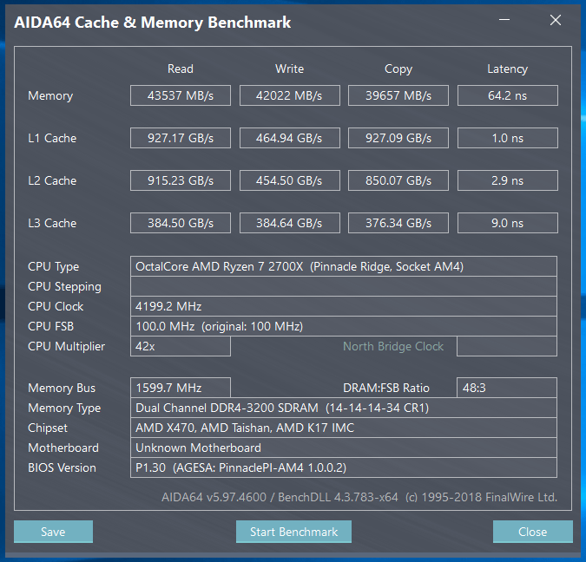The image size is (586, 562).
Task: Click the Motherboard label
Action: point(63,448)
